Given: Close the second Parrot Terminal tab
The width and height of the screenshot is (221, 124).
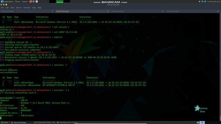Looking at the screenshot, I should coord(108,11).
